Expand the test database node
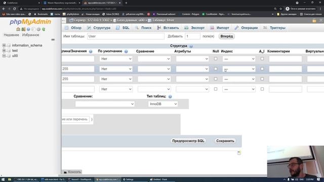The height and width of the screenshot is (182, 324). tap(4, 51)
